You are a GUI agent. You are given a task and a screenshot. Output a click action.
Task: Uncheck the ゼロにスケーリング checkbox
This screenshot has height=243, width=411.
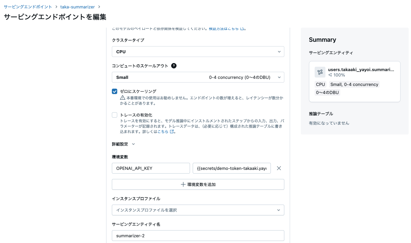[114, 91]
